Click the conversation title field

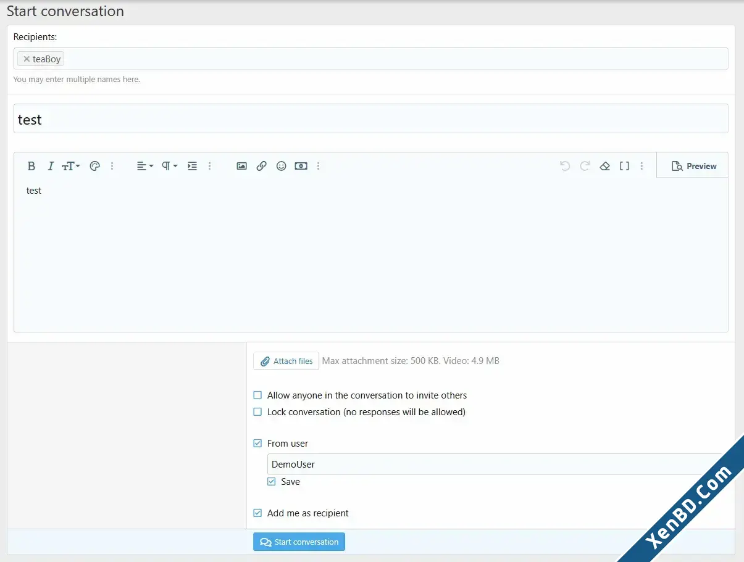click(371, 118)
